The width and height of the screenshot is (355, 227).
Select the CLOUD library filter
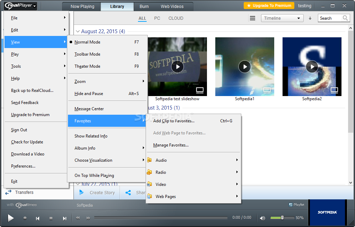[176, 18]
